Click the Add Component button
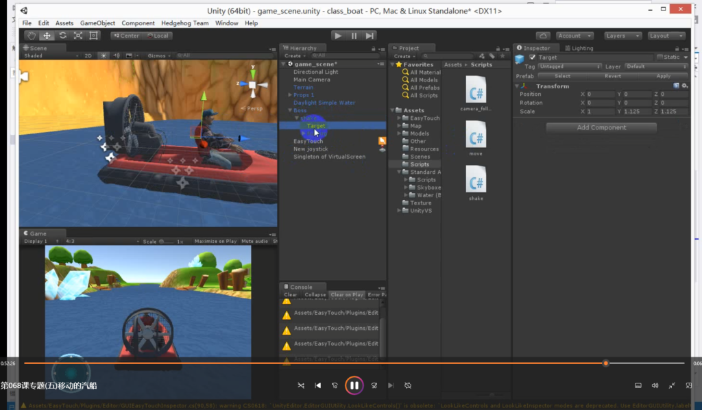Image resolution: width=702 pixels, height=410 pixels. coord(601,127)
